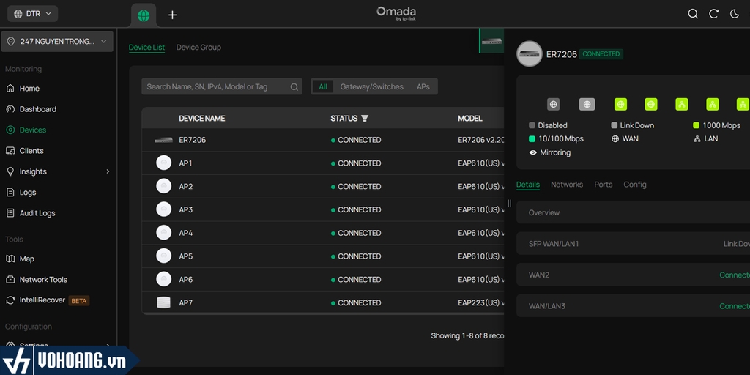
Task: Switch to the Device Group tab
Action: pos(198,48)
